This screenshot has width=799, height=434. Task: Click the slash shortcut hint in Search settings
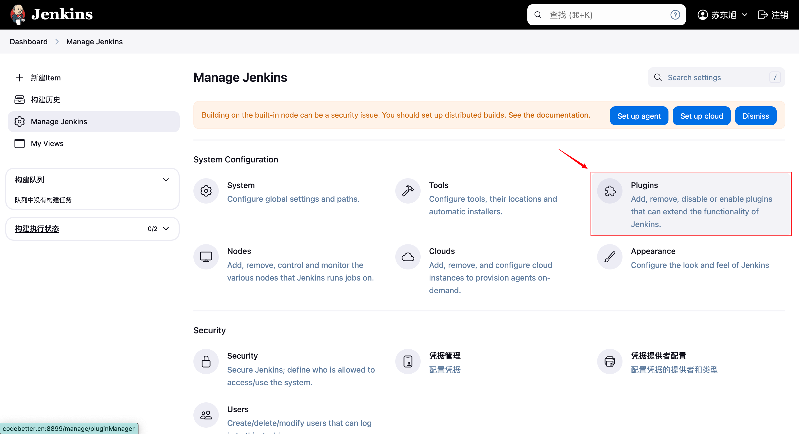pyautogui.click(x=775, y=78)
